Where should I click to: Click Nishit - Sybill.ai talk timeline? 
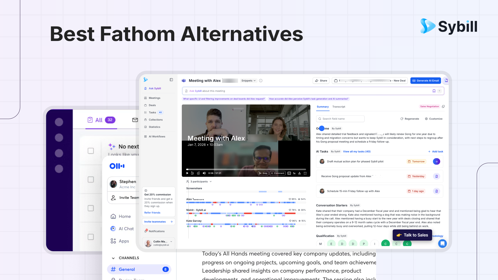[x=246, y=213]
